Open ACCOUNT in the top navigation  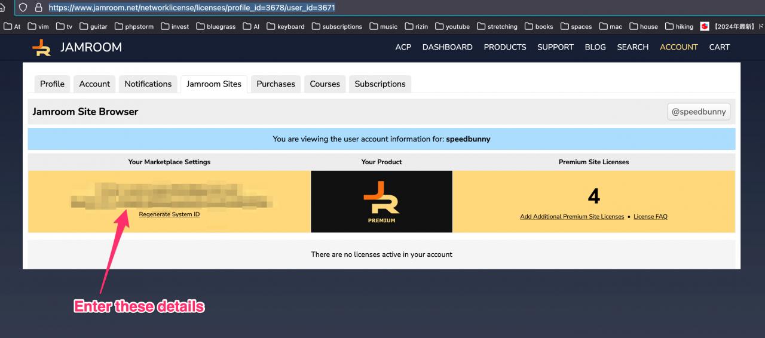click(679, 47)
